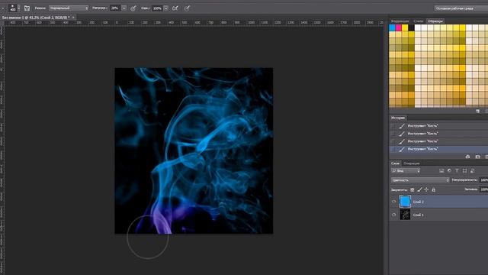Select the highlighted 'Инструмент Кисть' history state
This screenshot has width=488, height=275.
[x=439, y=149]
